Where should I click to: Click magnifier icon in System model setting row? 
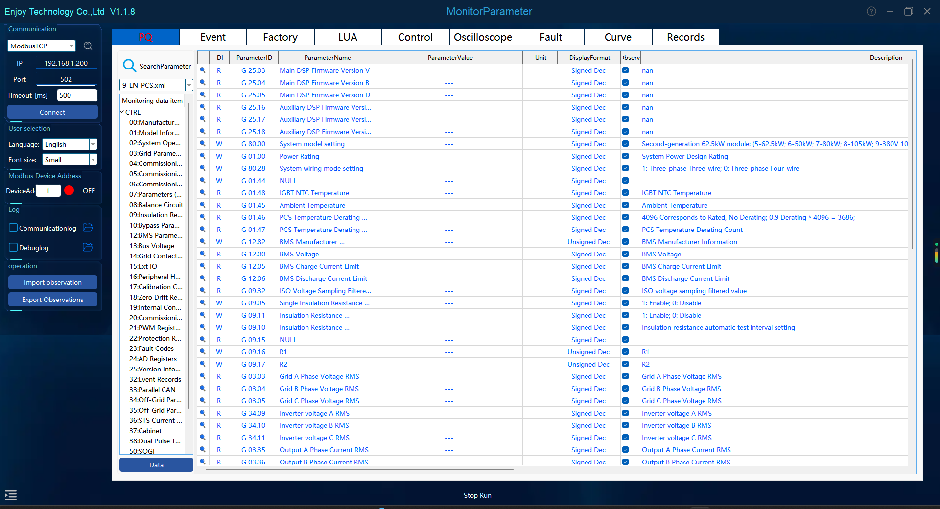coord(203,144)
